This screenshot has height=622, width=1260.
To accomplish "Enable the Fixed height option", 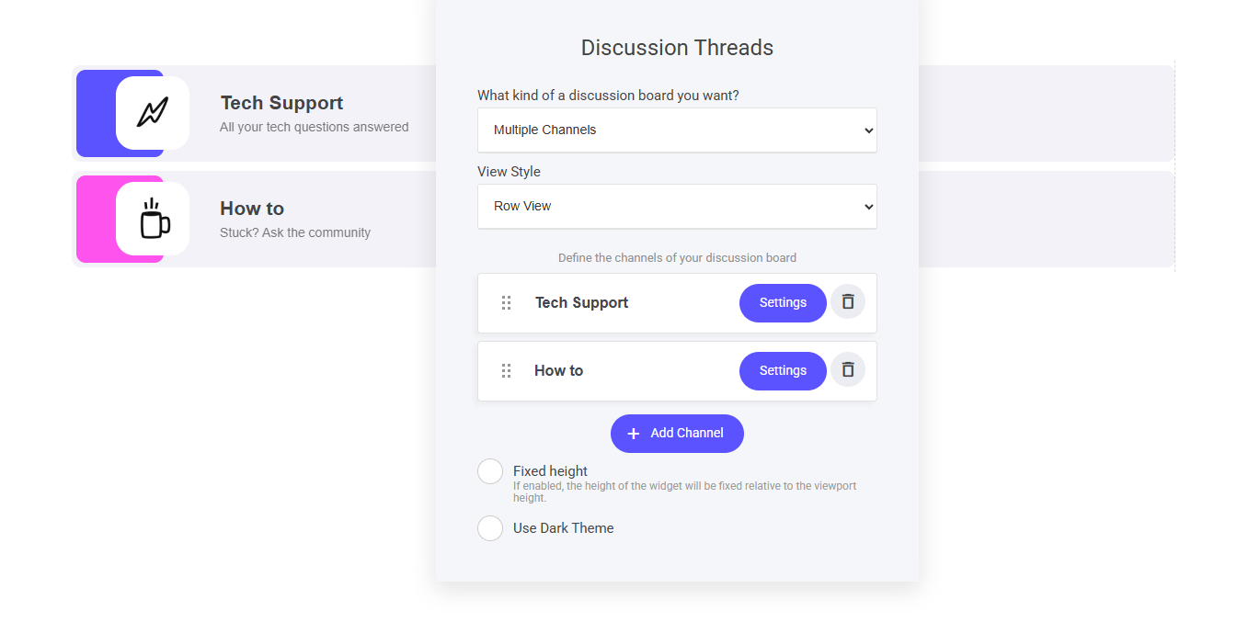I will [x=490, y=471].
